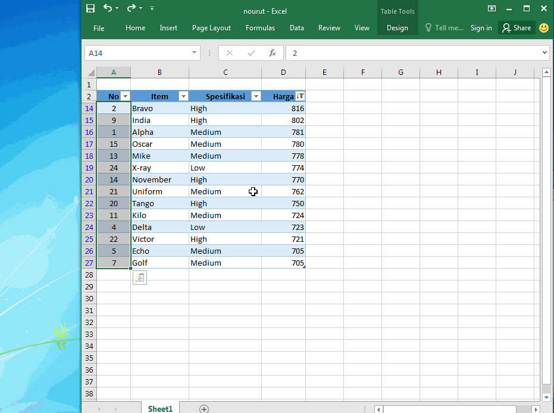Viewport: 554px width, 413px height.
Task: Open the Insert Function (fx) icon
Action: click(x=273, y=53)
